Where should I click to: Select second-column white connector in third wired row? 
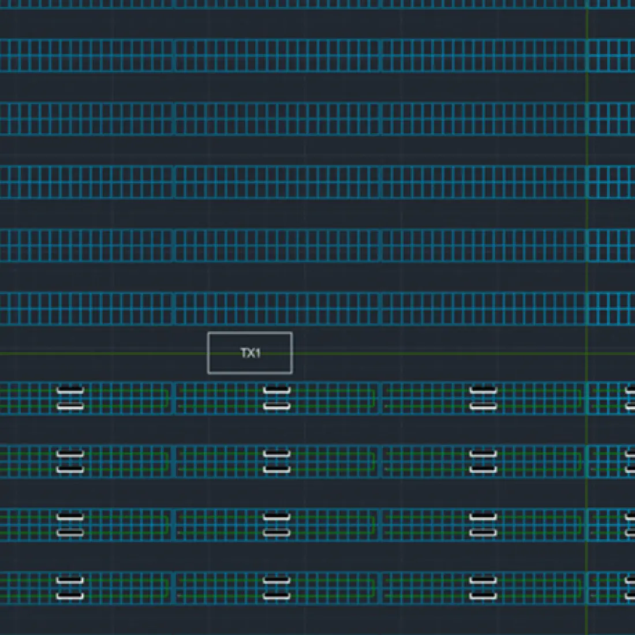(277, 525)
